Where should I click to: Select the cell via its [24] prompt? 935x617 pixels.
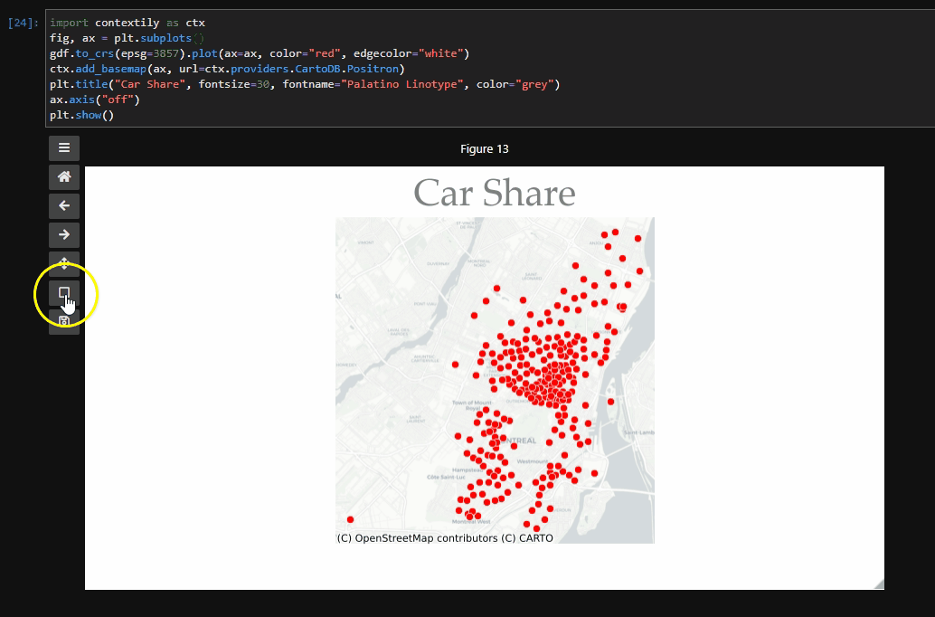[x=23, y=23]
